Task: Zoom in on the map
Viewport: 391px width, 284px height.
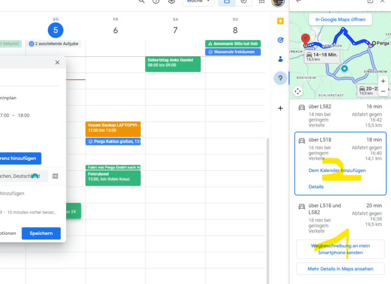Action: [383, 81]
